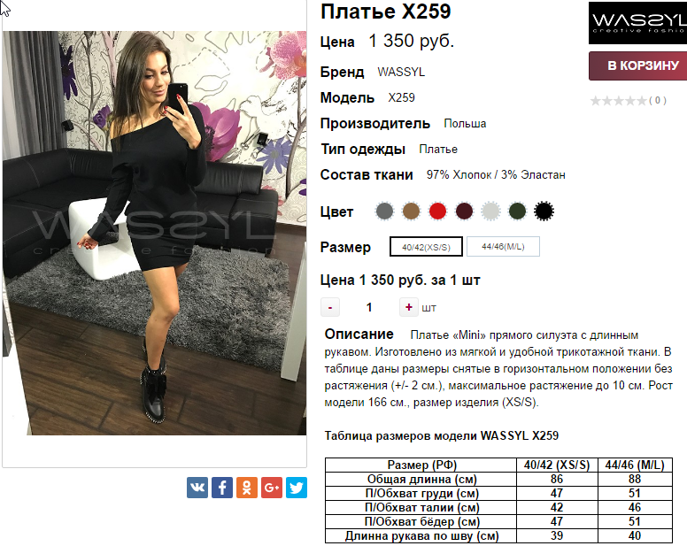Pick the black color swatch
This screenshot has width=687, height=546.
pos(544,211)
